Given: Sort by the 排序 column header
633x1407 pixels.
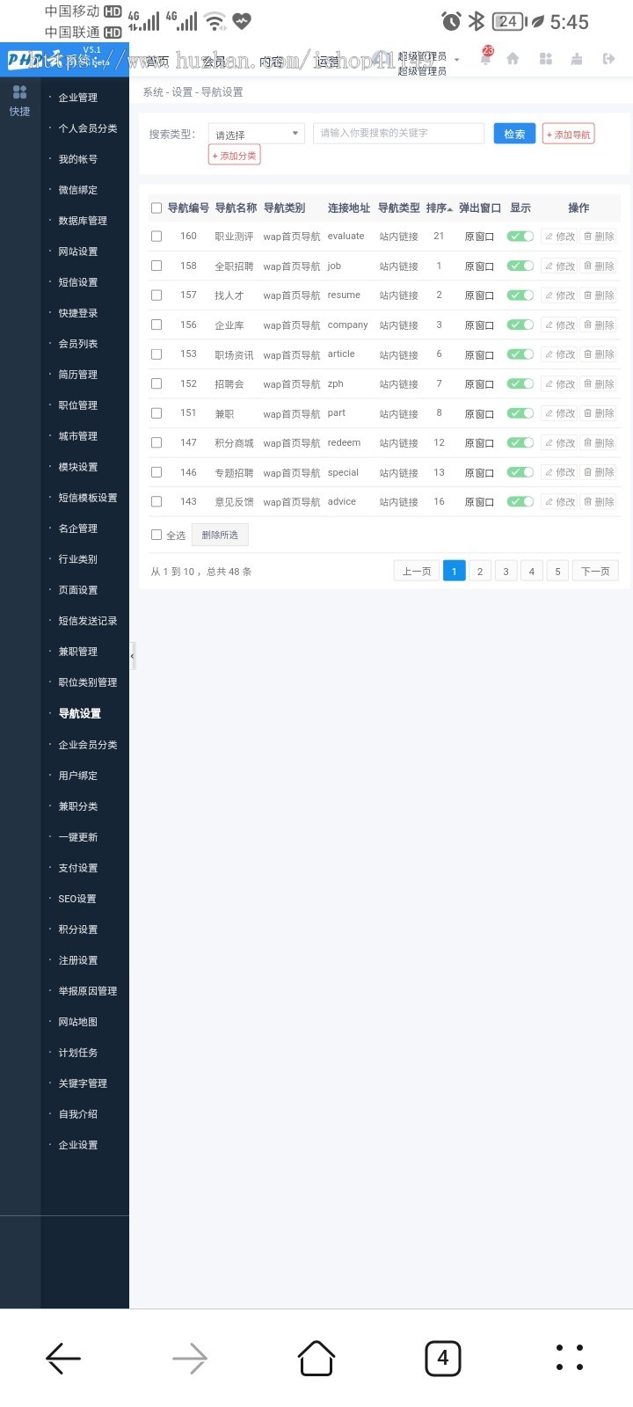Looking at the screenshot, I should click(x=440, y=208).
